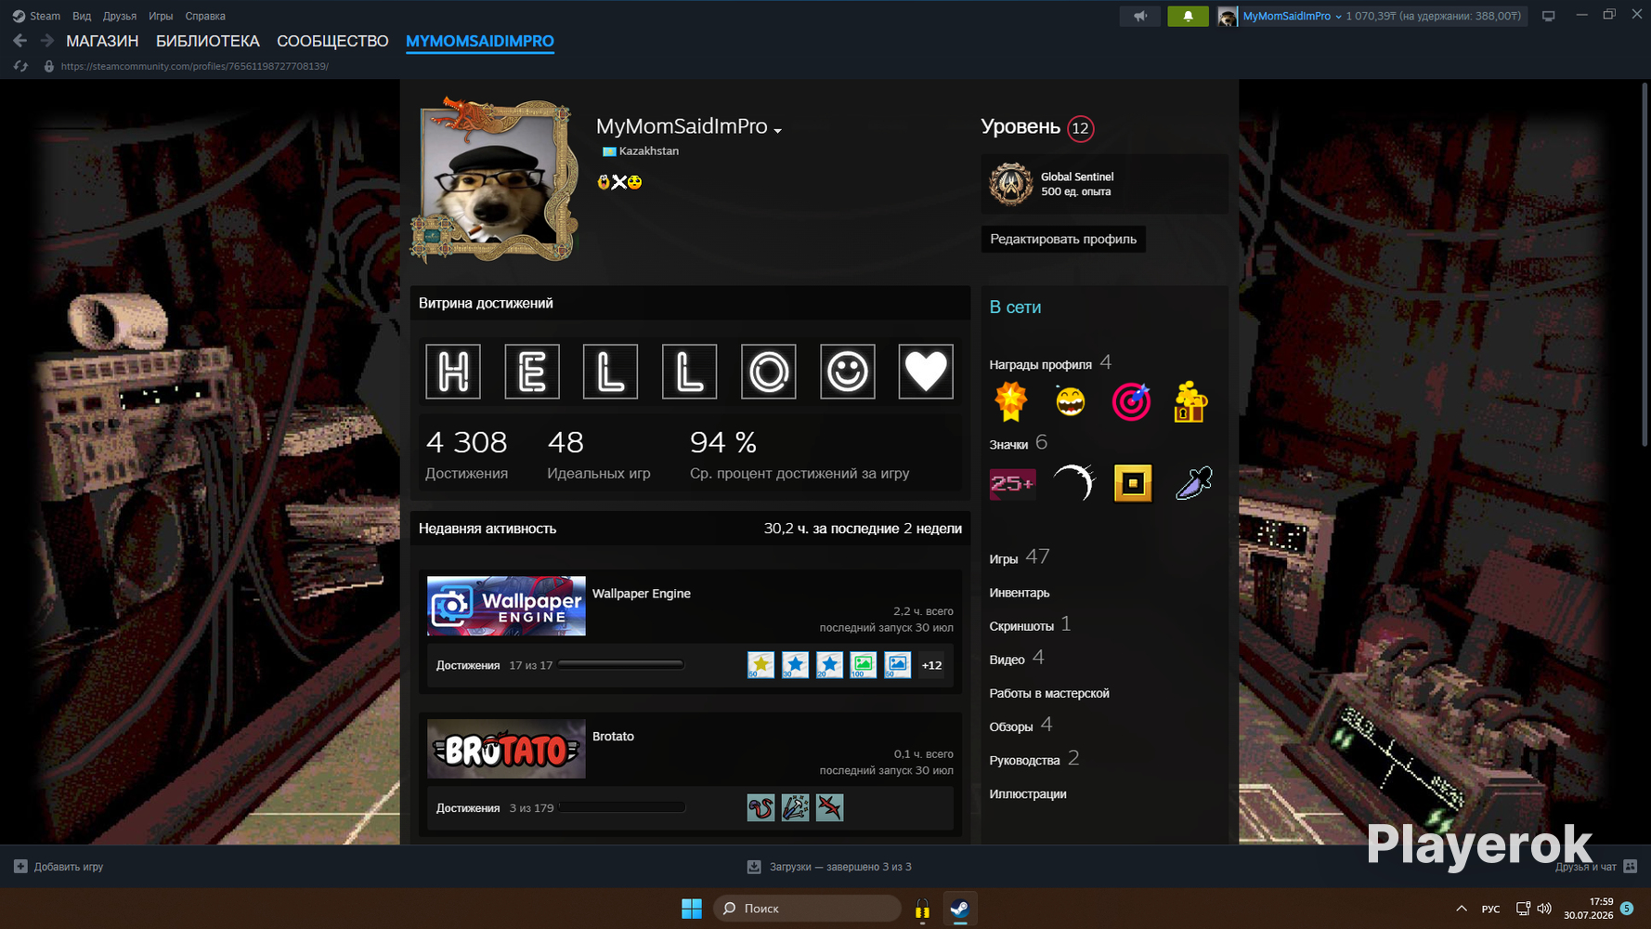Go to the СООБЩЕСТВО tab
The image size is (1651, 929).
click(332, 41)
